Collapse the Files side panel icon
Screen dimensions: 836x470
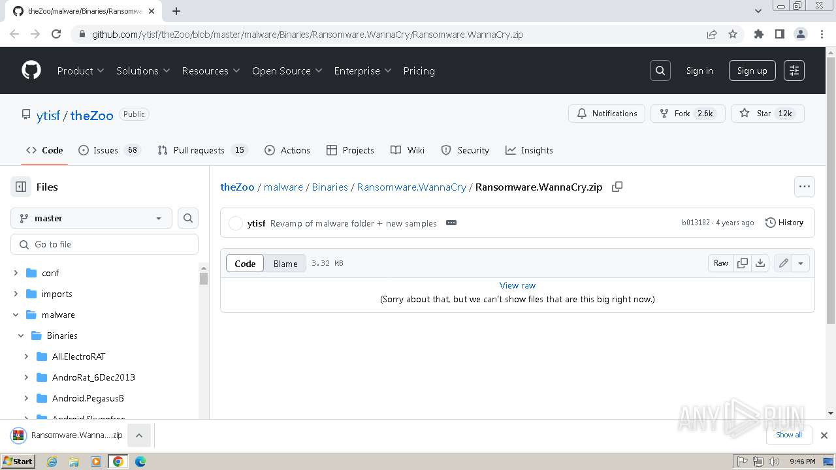(x=21, y=187)
